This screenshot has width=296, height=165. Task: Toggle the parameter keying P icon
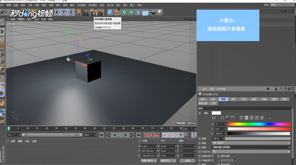[x=181, y=135]
